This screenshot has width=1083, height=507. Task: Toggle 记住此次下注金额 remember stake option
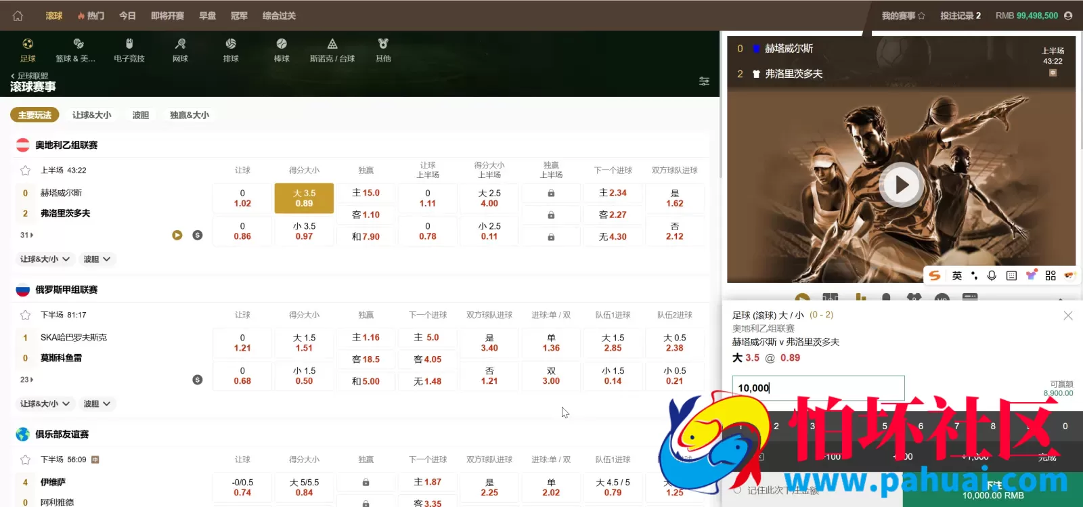click(737, 490)
